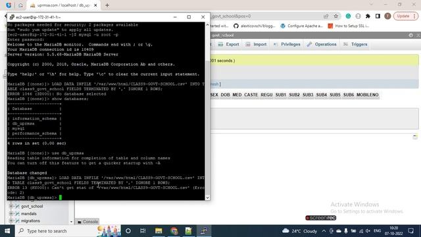The height and width of the screenshot is (237, 421).
Task: Expand the migrations table tree node
Action: click(11, 221)
